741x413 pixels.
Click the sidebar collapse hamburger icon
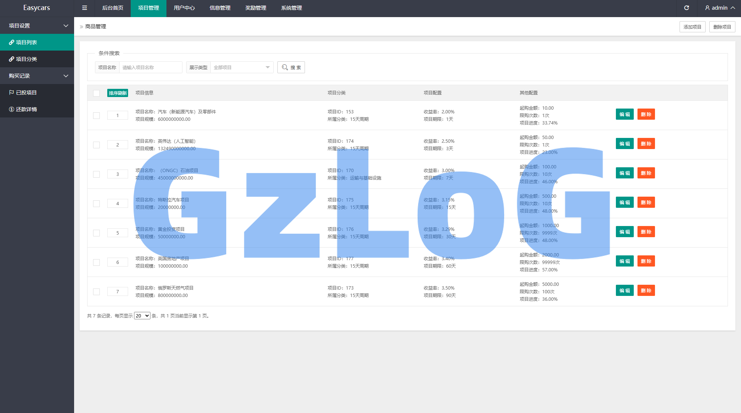pos(85,8)
